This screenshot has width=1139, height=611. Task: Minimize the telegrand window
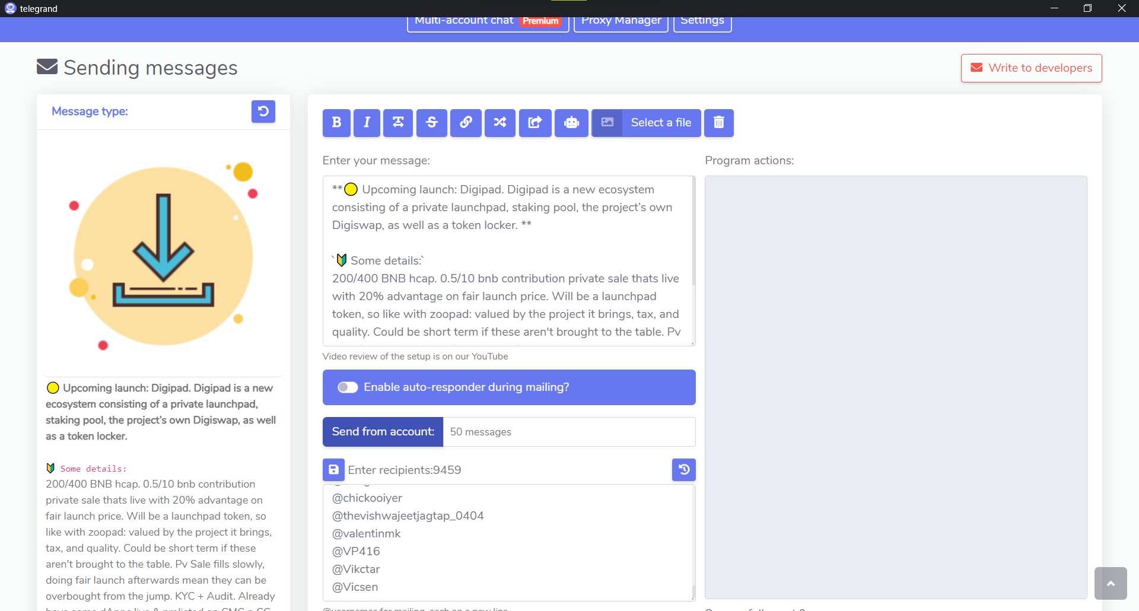click(x=1054, y=8)
